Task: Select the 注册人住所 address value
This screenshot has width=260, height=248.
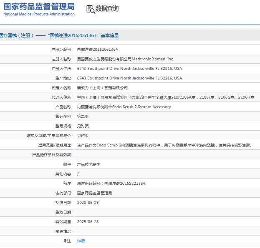Action: [129, 68]
